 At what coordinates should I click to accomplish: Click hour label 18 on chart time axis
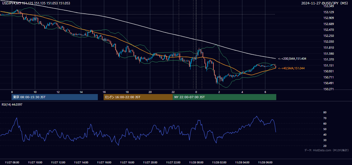[127, 92]
